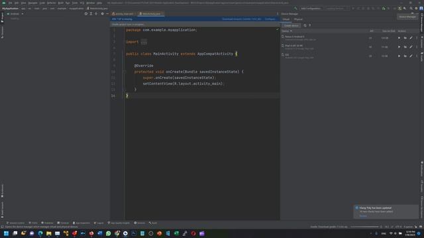
Task: Open Search Everywhere magnifier icon
Action: coord(411,9)
